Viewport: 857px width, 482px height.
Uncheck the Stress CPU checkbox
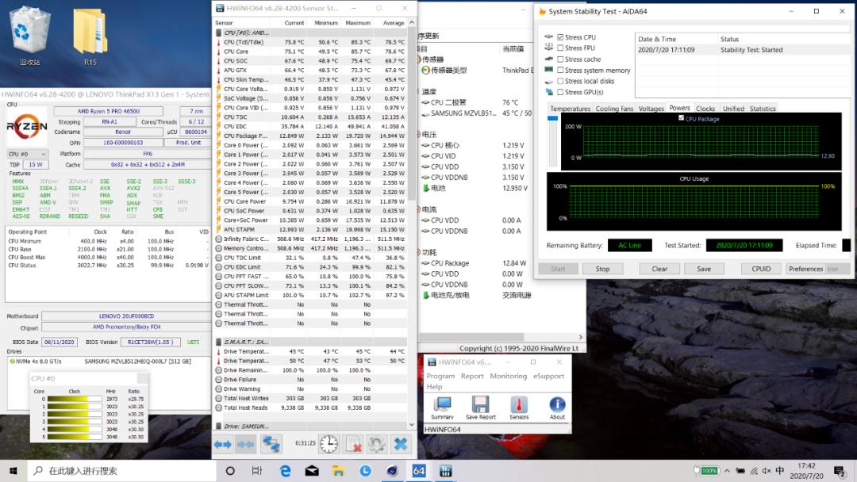(561, 37)
